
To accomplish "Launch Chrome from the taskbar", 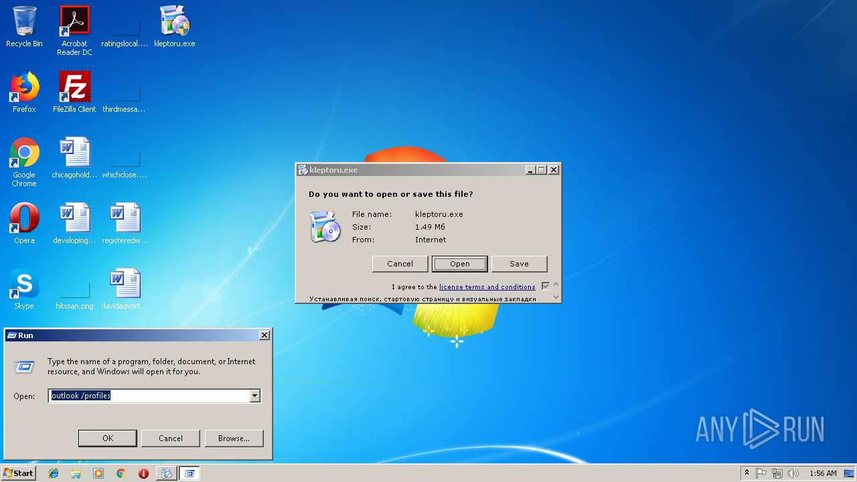I will coord(121,473).
